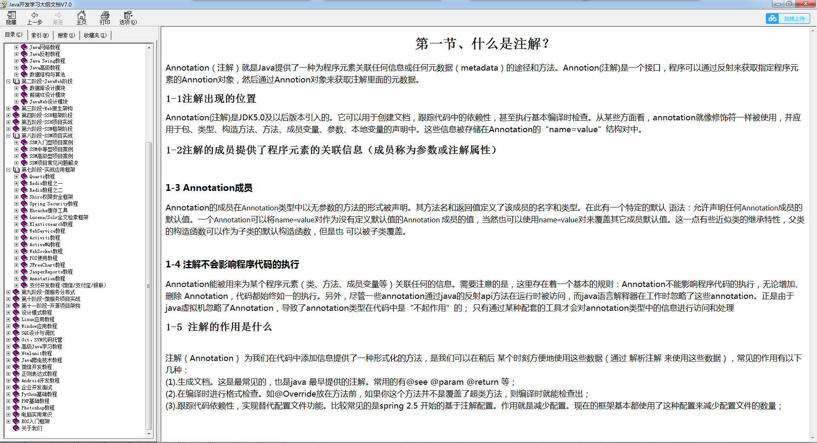Click the contents tree scrollbar thumb
Viewport: 817px width, 443px height.
tap(149, 286)
